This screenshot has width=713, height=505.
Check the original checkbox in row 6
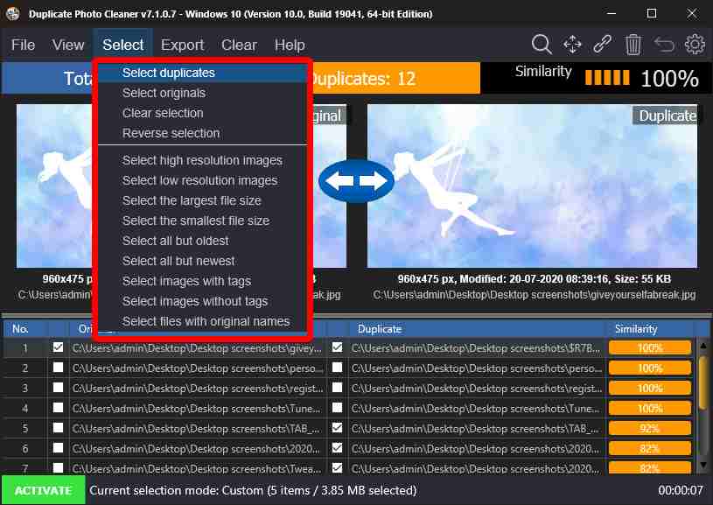click(x=58, y=448)
